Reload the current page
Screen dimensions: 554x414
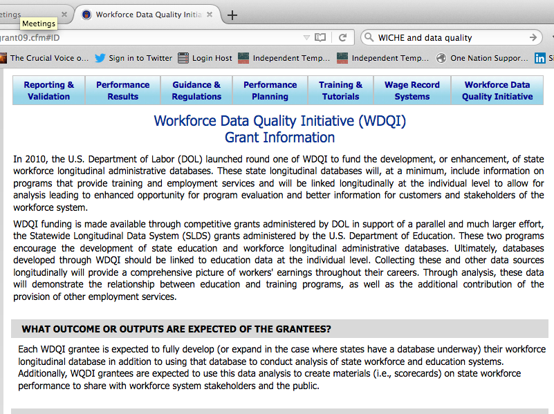[x=343, y=37]
